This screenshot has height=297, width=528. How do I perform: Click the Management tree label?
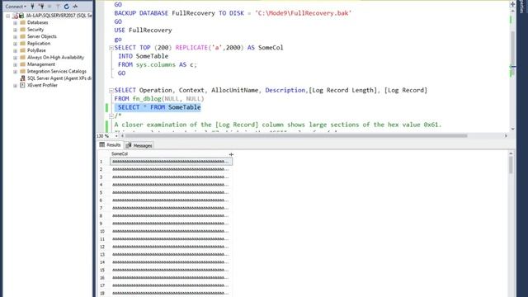[x=40, y=64]
